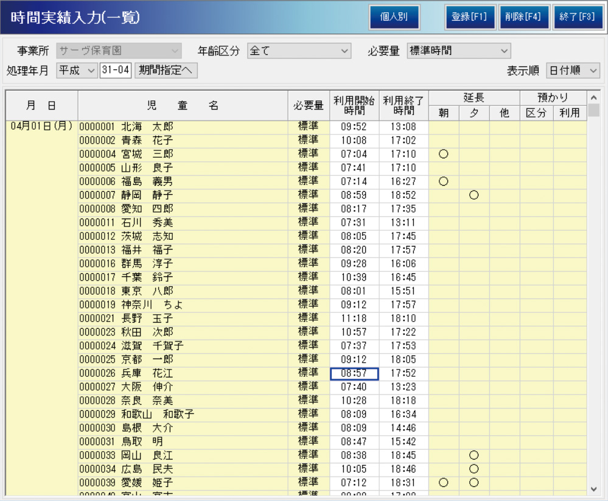
Task: Click the 終了[F3] exit button
Action: [576, 17]
